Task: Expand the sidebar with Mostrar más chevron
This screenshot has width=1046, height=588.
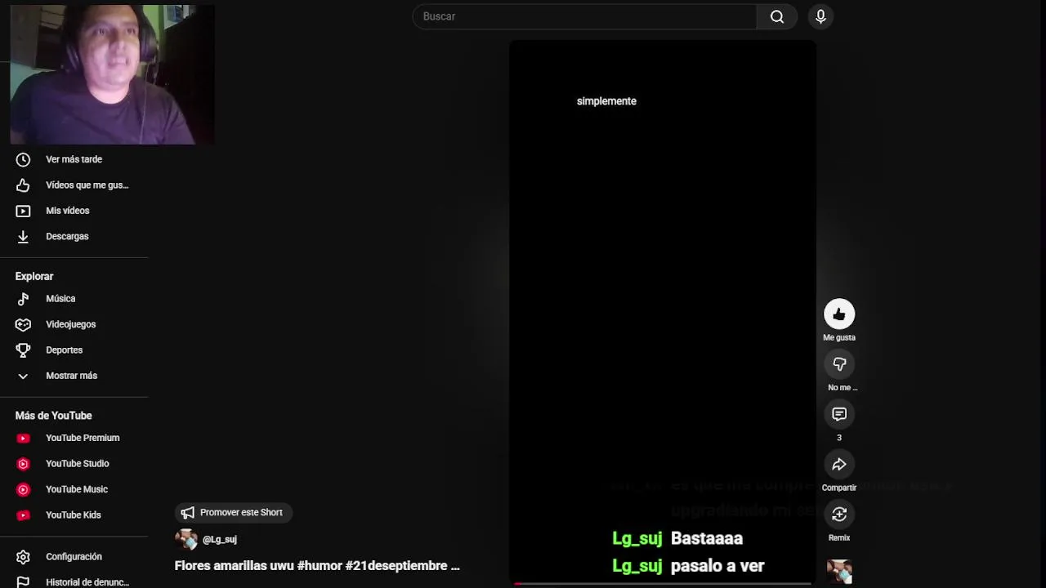Action: pos(23,376)
